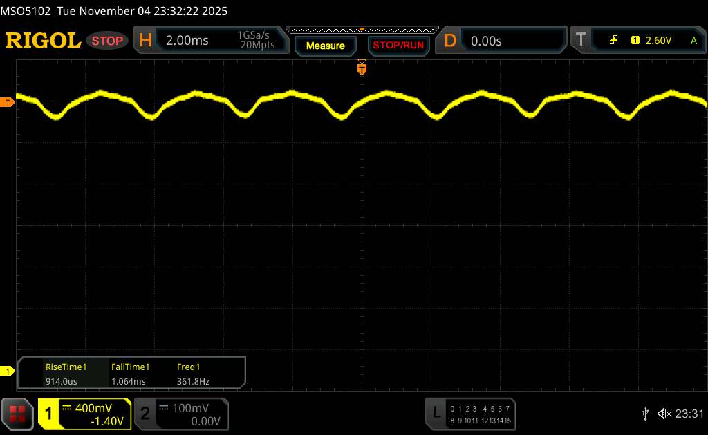Open the L logic analyzer icon
The image size is (708, 435).
coord(436,413)
